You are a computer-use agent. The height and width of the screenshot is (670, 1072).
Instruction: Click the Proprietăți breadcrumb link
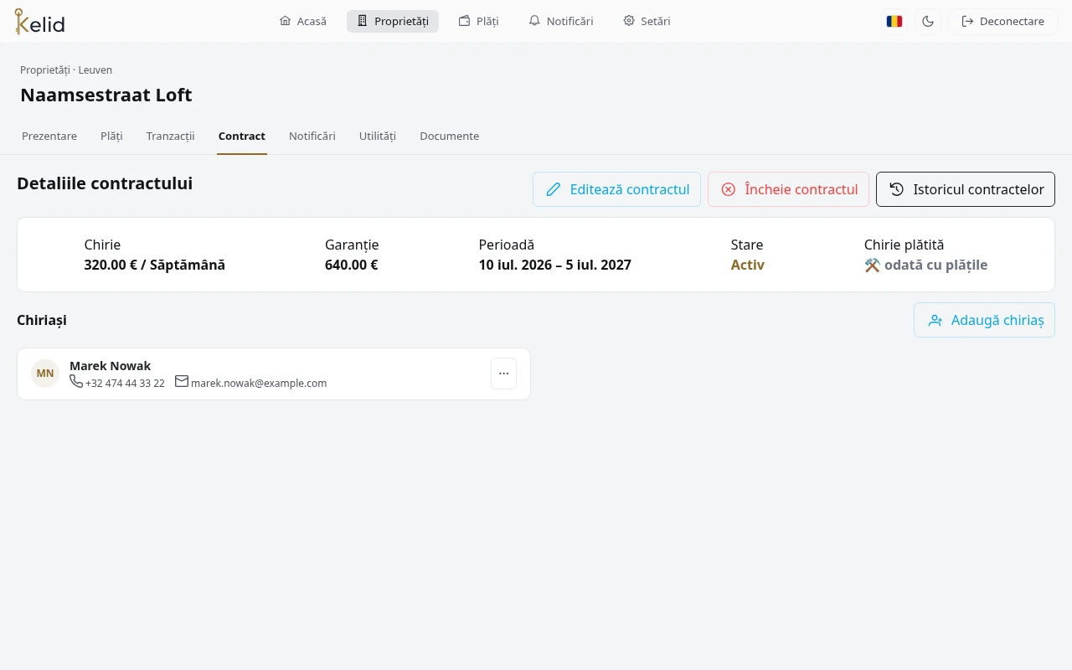click(x=45, y=70)
